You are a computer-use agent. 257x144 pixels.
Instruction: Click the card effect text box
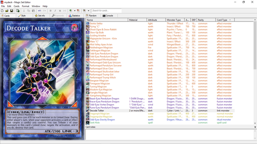coord(42,121)
